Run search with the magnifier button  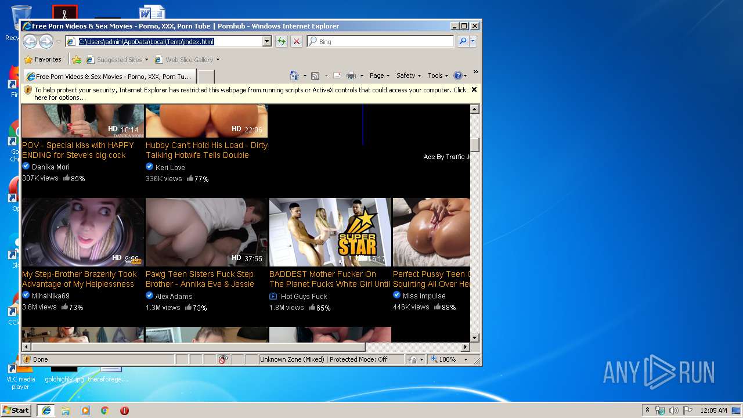(463, 41)
